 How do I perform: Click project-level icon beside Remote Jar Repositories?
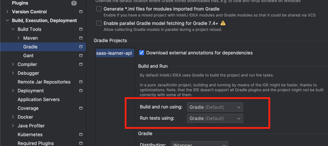(x=81, y=82)
